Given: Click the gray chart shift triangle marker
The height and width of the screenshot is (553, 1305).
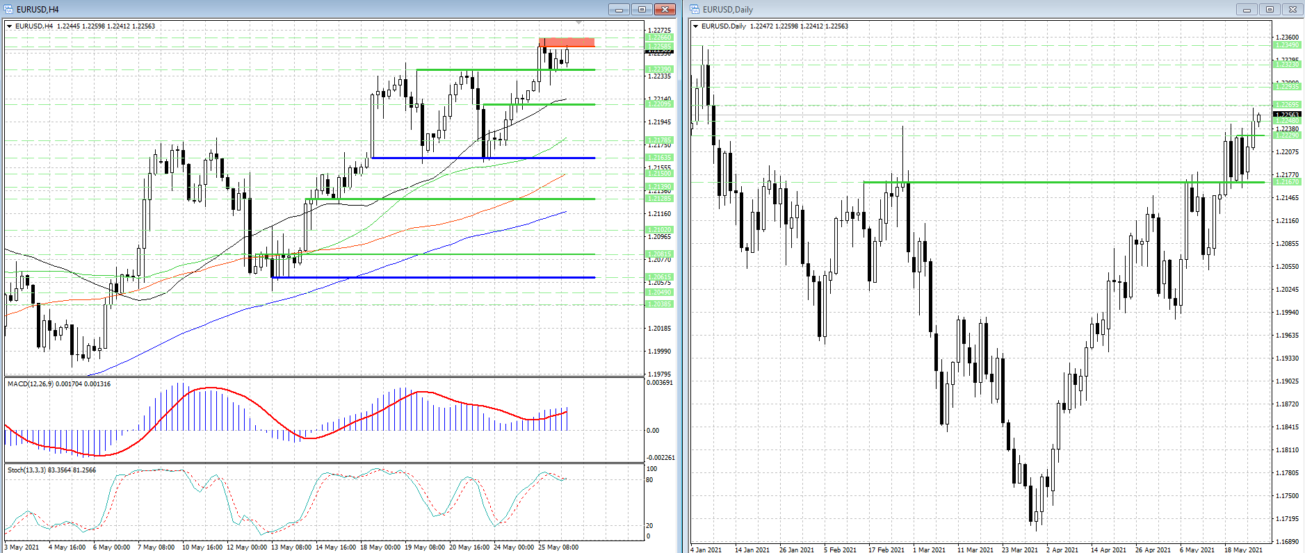Looking at the screenshot, I should (579, 24).
